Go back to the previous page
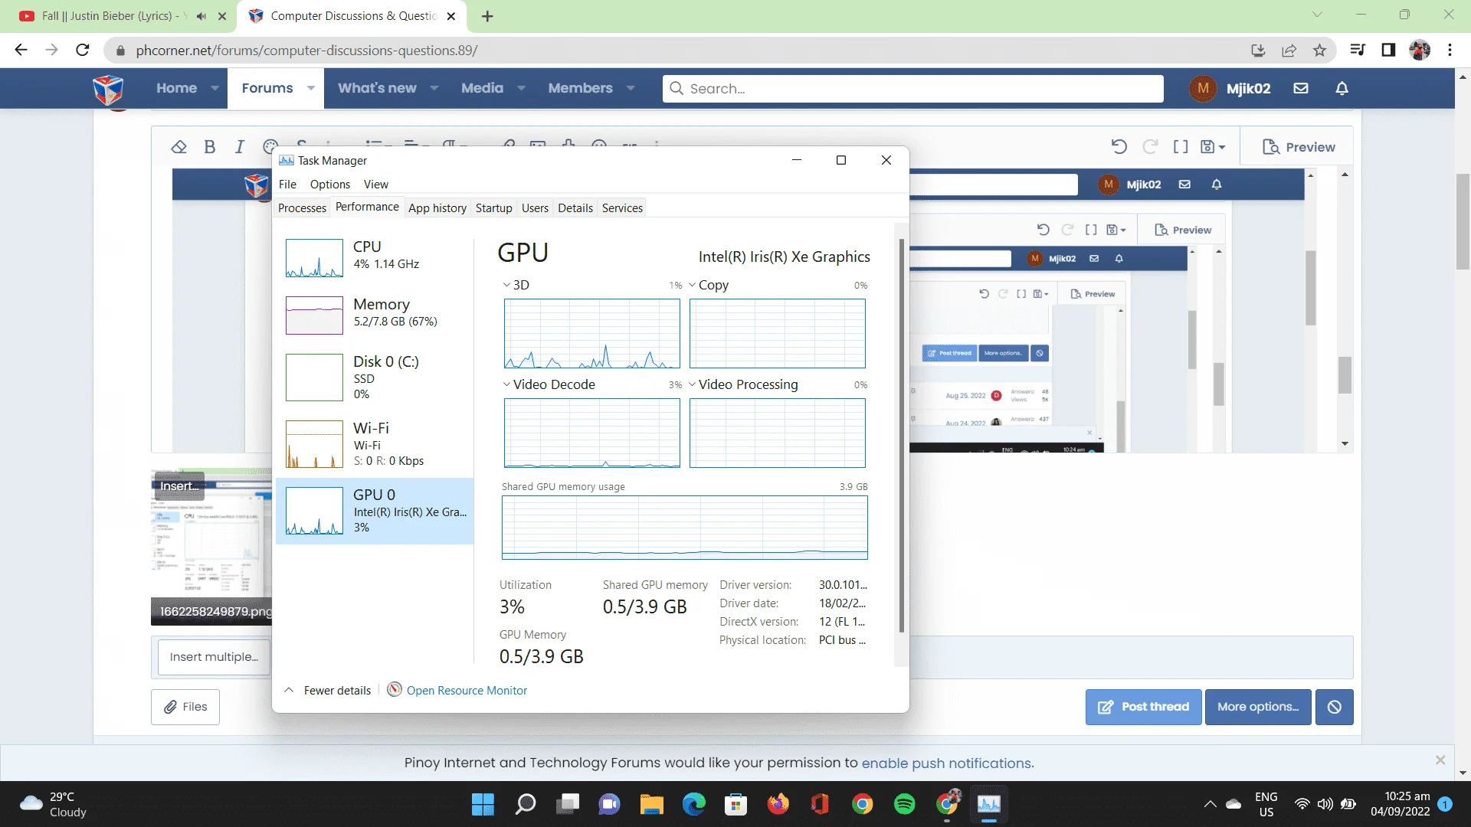 point(21,51)
